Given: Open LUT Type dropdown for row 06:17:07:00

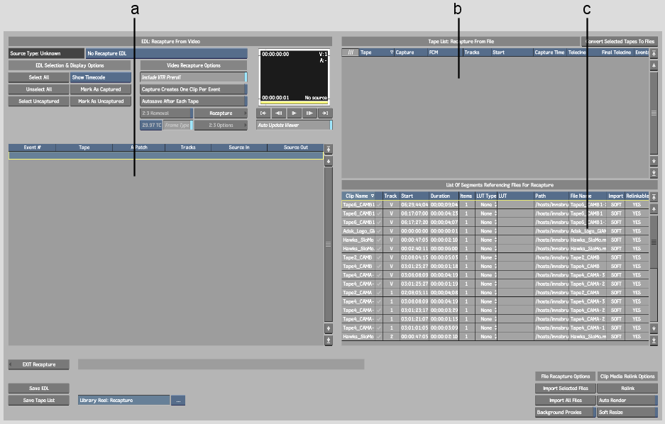Looking at the screenshot, I should point(486,214).
